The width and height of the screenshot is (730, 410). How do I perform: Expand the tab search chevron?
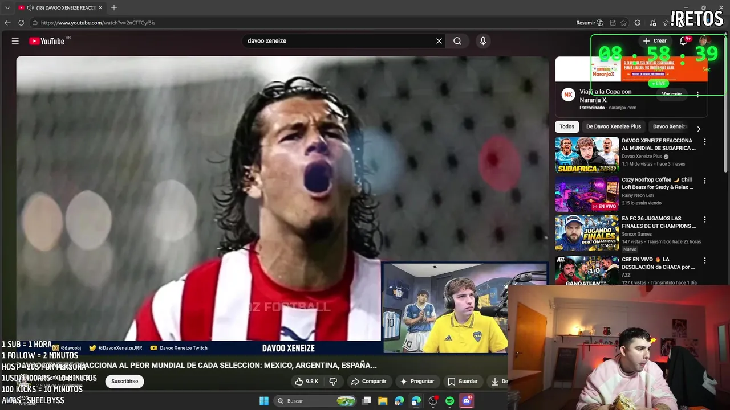[x=7, y=7]
